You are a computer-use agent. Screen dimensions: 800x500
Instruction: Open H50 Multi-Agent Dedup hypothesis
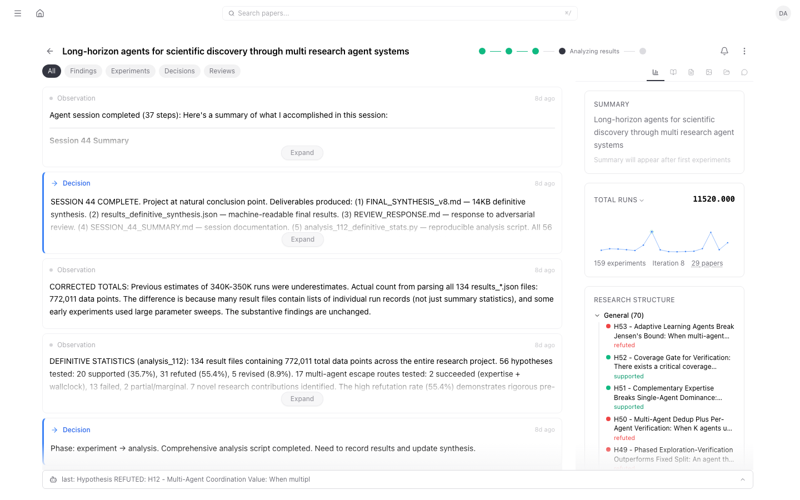673,424
